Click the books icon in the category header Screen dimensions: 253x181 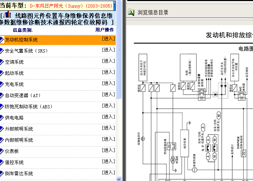(7, 14)
